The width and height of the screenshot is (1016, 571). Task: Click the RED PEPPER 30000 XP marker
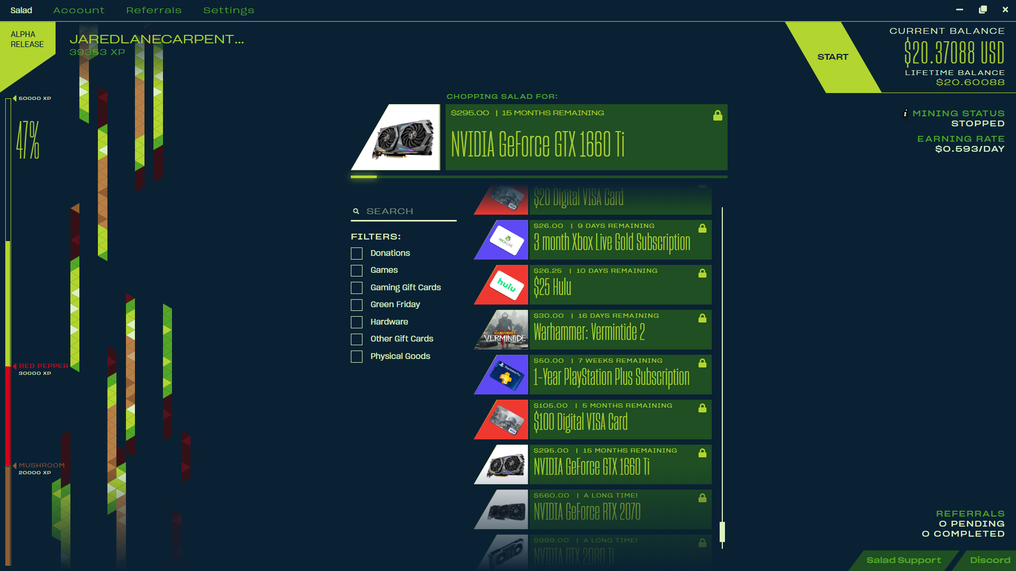click(x=41, y=369)
